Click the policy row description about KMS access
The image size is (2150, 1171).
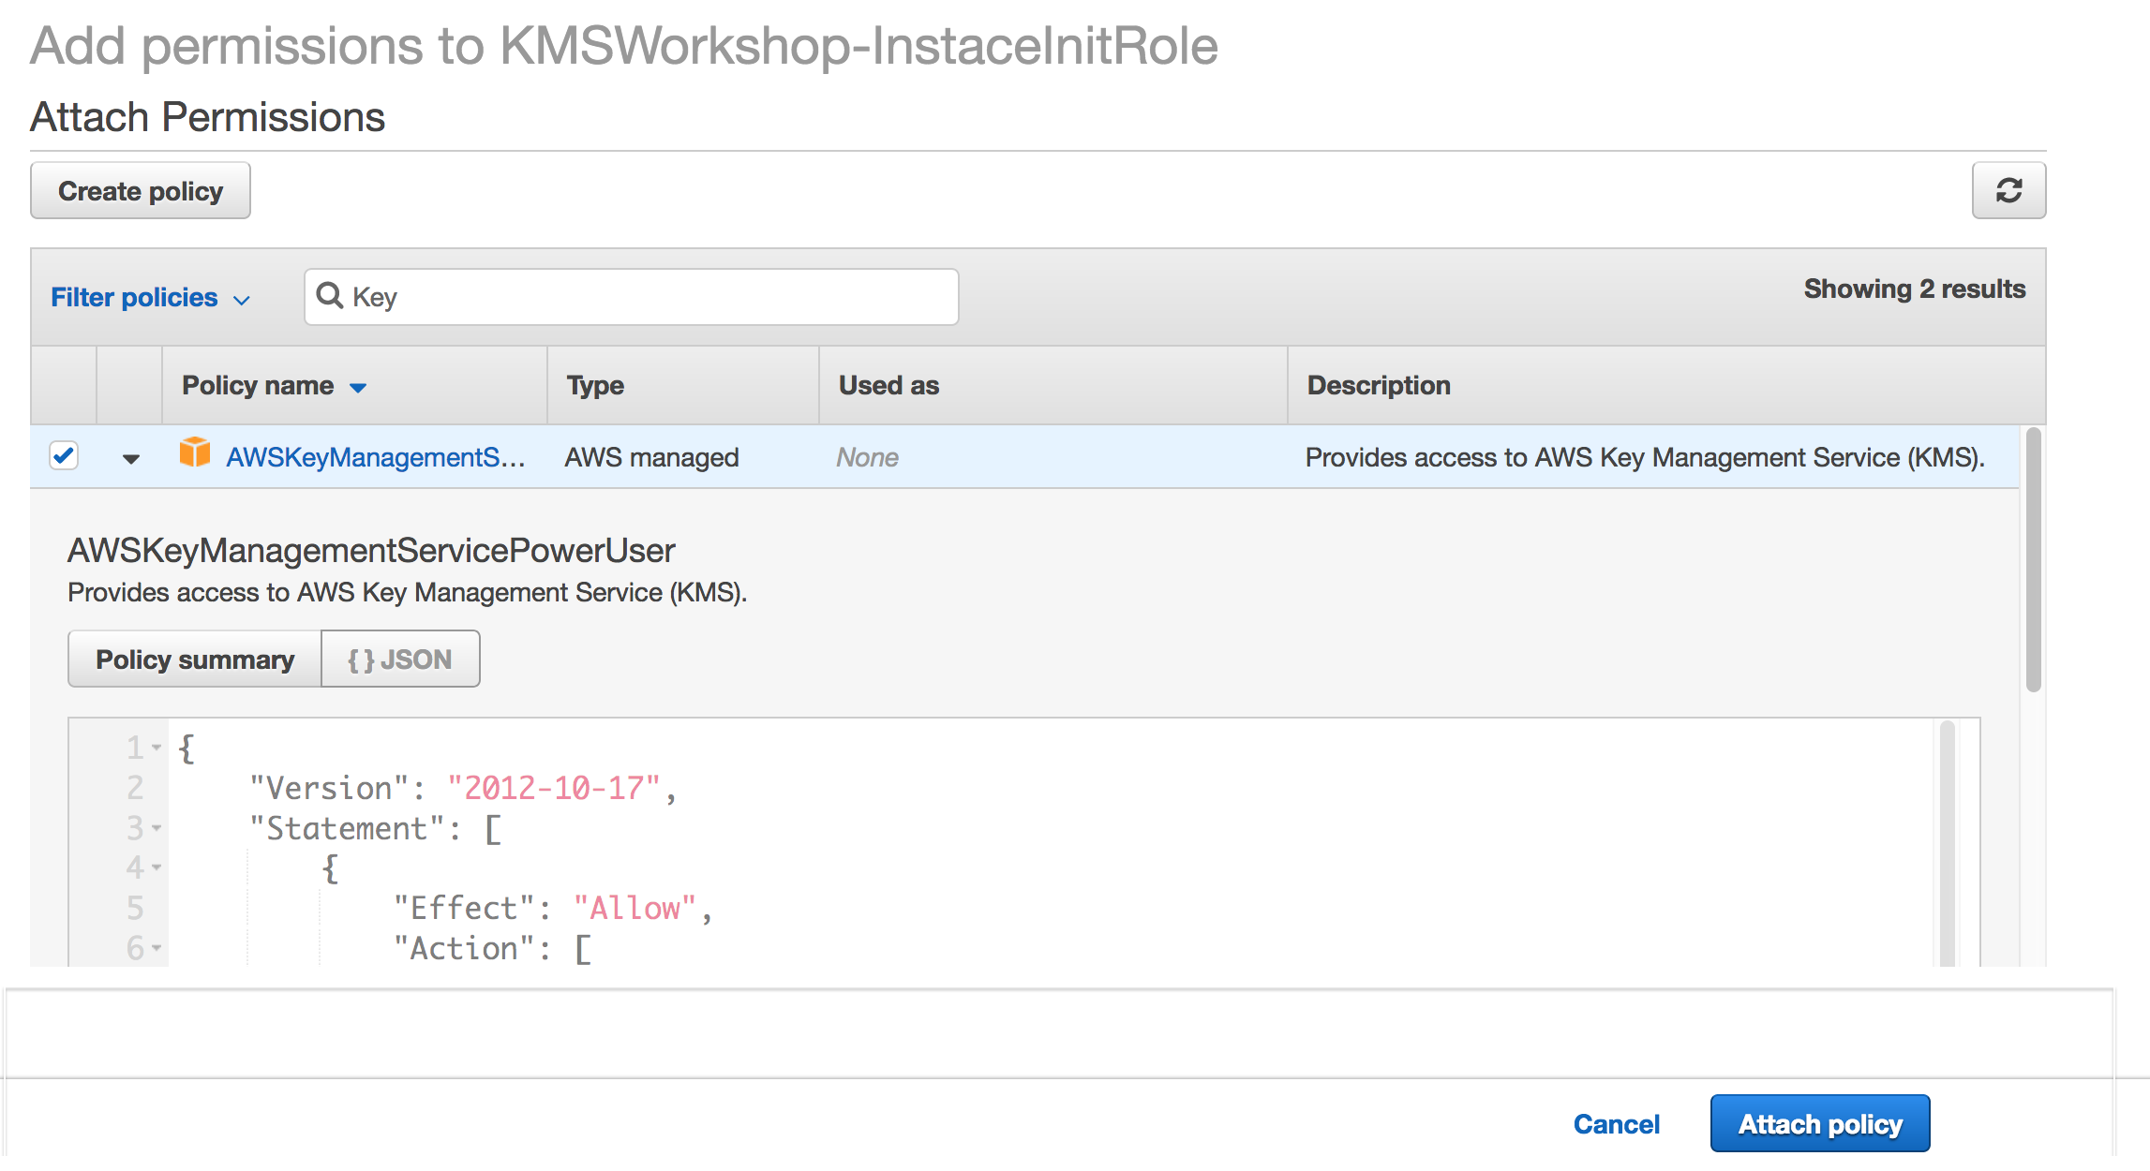click(x=1645, y=457)
